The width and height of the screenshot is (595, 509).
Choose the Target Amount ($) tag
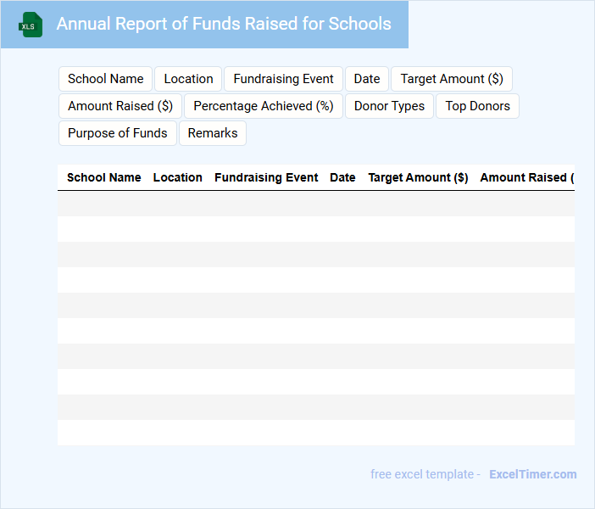(x=451, y=79)
